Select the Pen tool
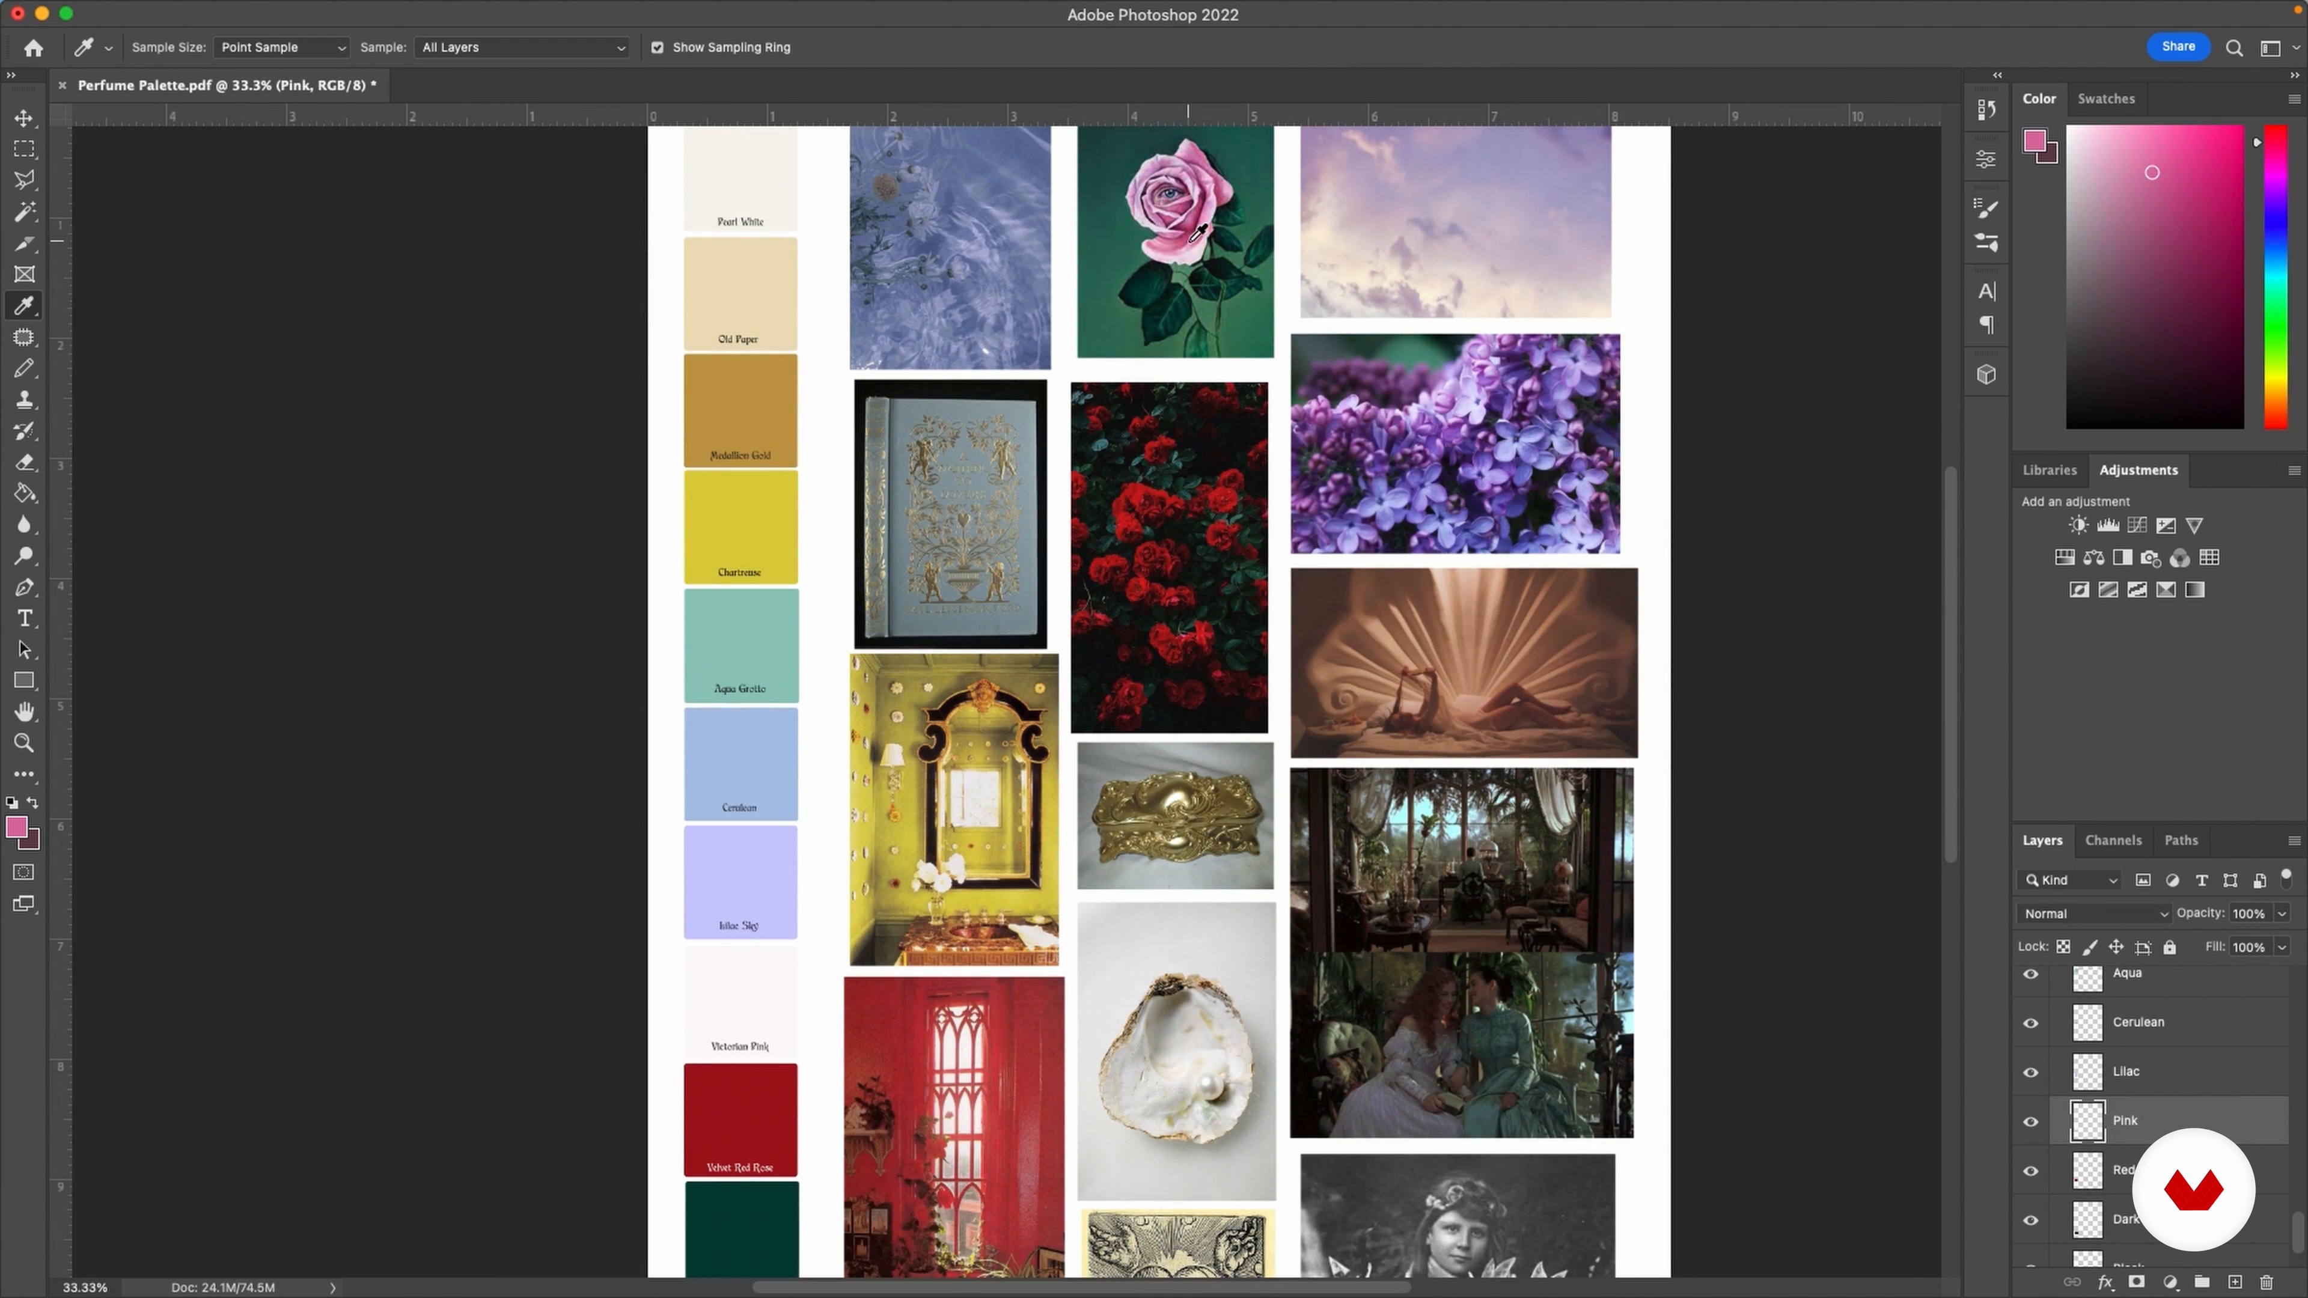Viewport: 2308px width, 1298px height. click(24, 588)
